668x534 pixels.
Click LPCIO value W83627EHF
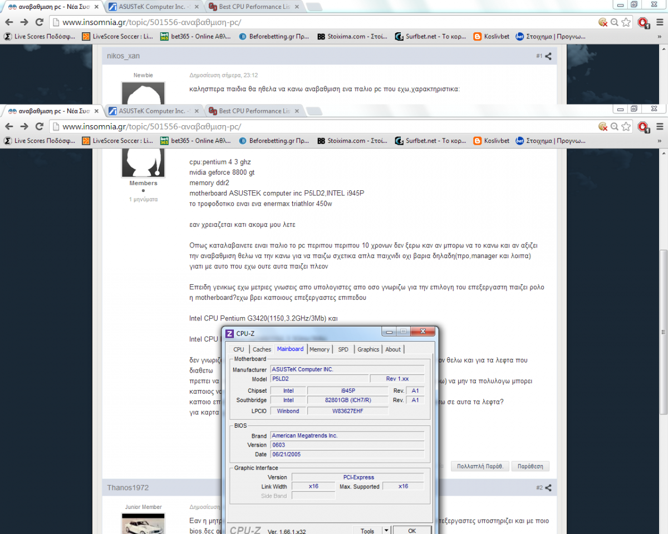pyautogui.click(x=348, y=411)
